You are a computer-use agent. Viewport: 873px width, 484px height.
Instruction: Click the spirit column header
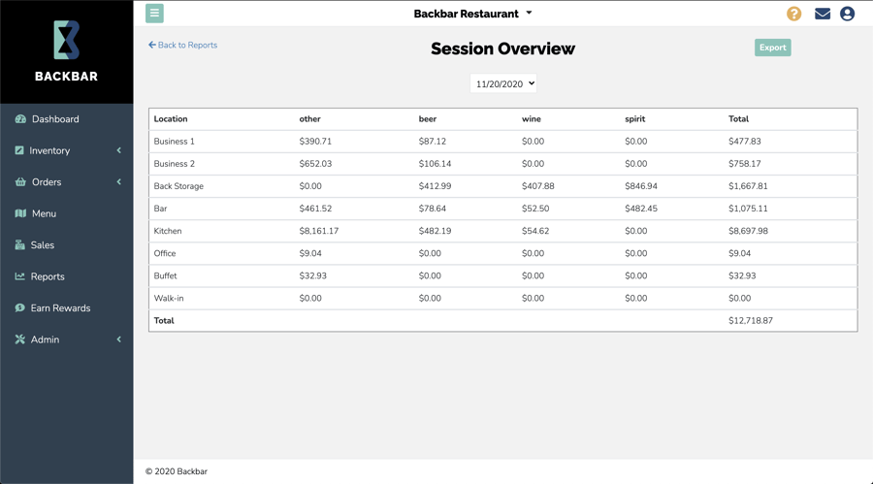click(x=634, y=118)
